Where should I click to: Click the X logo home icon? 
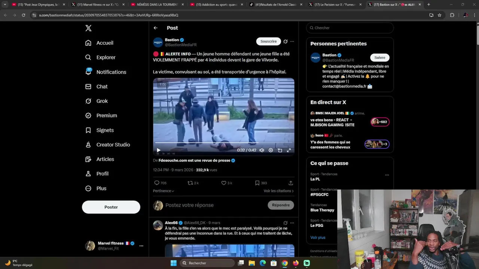(x=88, y=28)
